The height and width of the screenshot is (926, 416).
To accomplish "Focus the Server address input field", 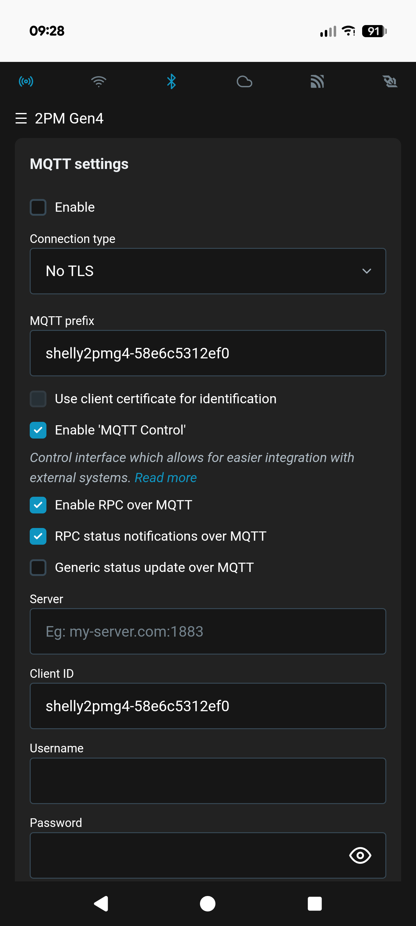I will 208,631.
